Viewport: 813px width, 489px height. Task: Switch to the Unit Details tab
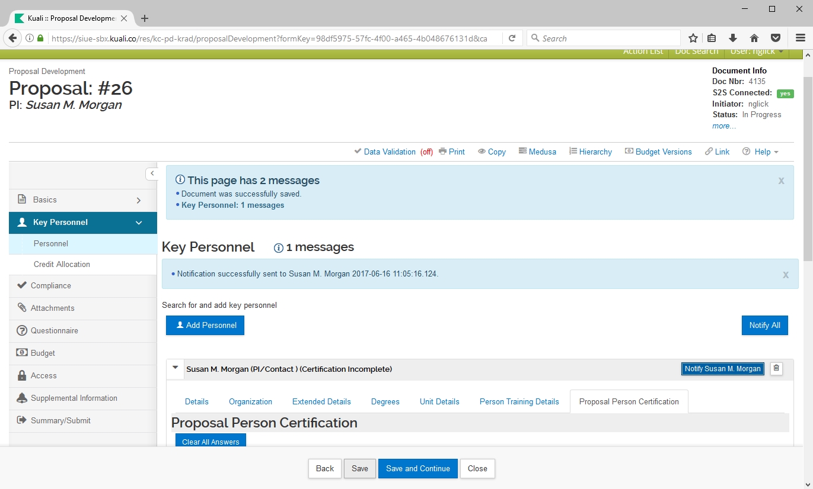pyautogui.click(x=439, y=401)
